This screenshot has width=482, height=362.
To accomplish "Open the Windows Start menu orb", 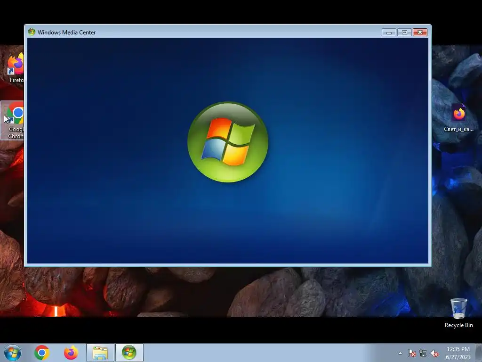I will click(13, 353).
